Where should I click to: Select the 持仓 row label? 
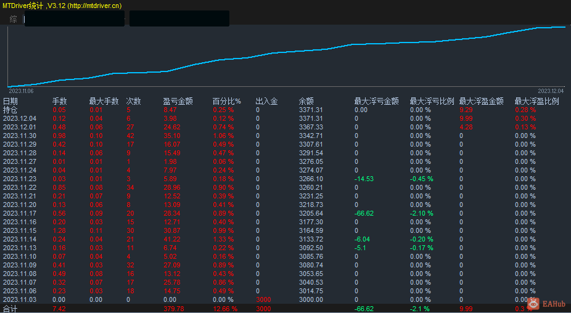click(10, 110)
